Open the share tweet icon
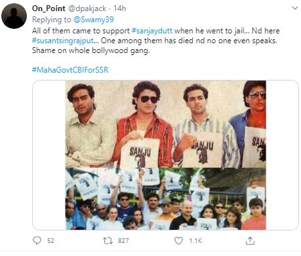The height and width of the screenshot is (256, 301). click(250, 240)
